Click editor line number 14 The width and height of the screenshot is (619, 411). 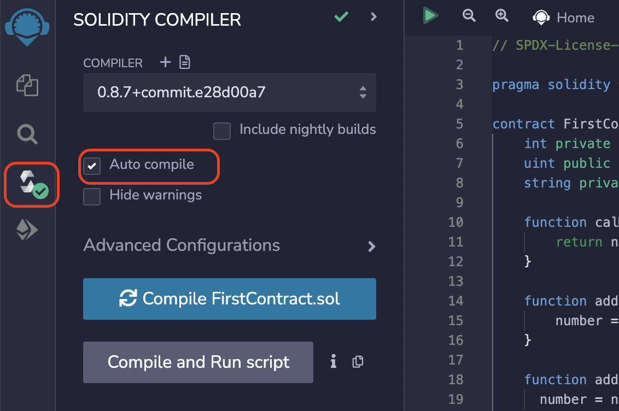[x=456, y=301]
